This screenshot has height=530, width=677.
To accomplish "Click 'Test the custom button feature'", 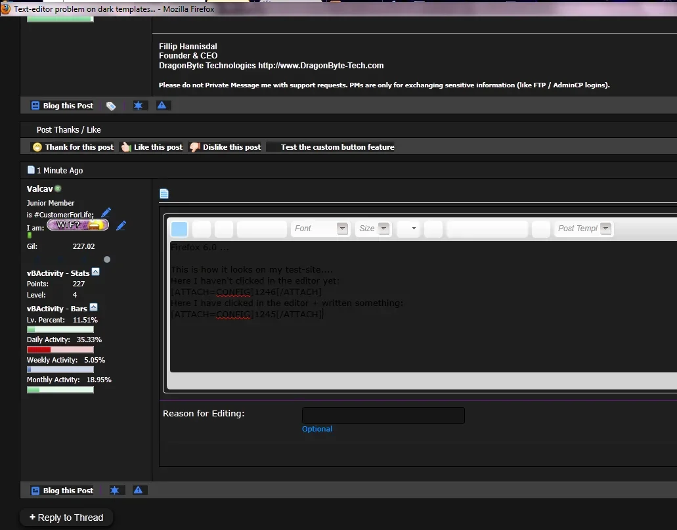I will tap(338, 147).
